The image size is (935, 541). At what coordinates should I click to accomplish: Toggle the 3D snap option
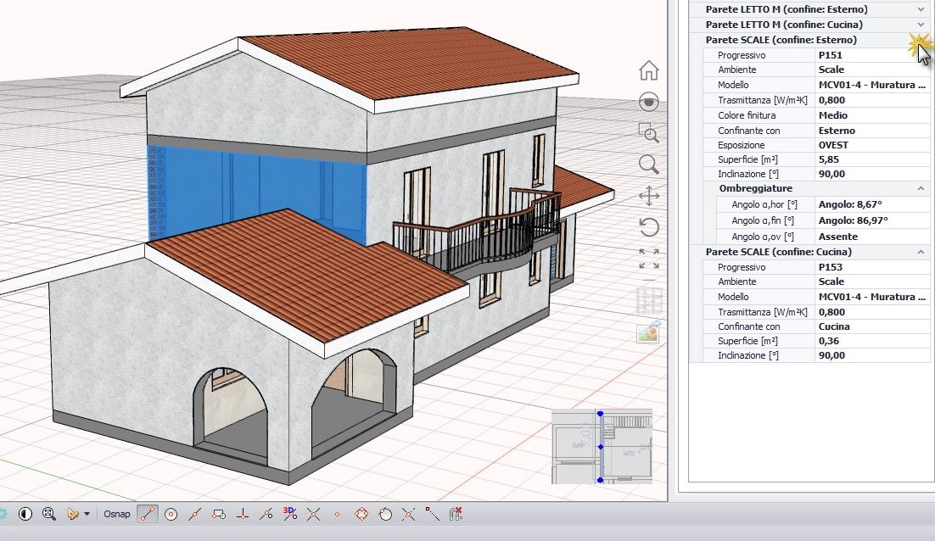[x=289, y=514]
